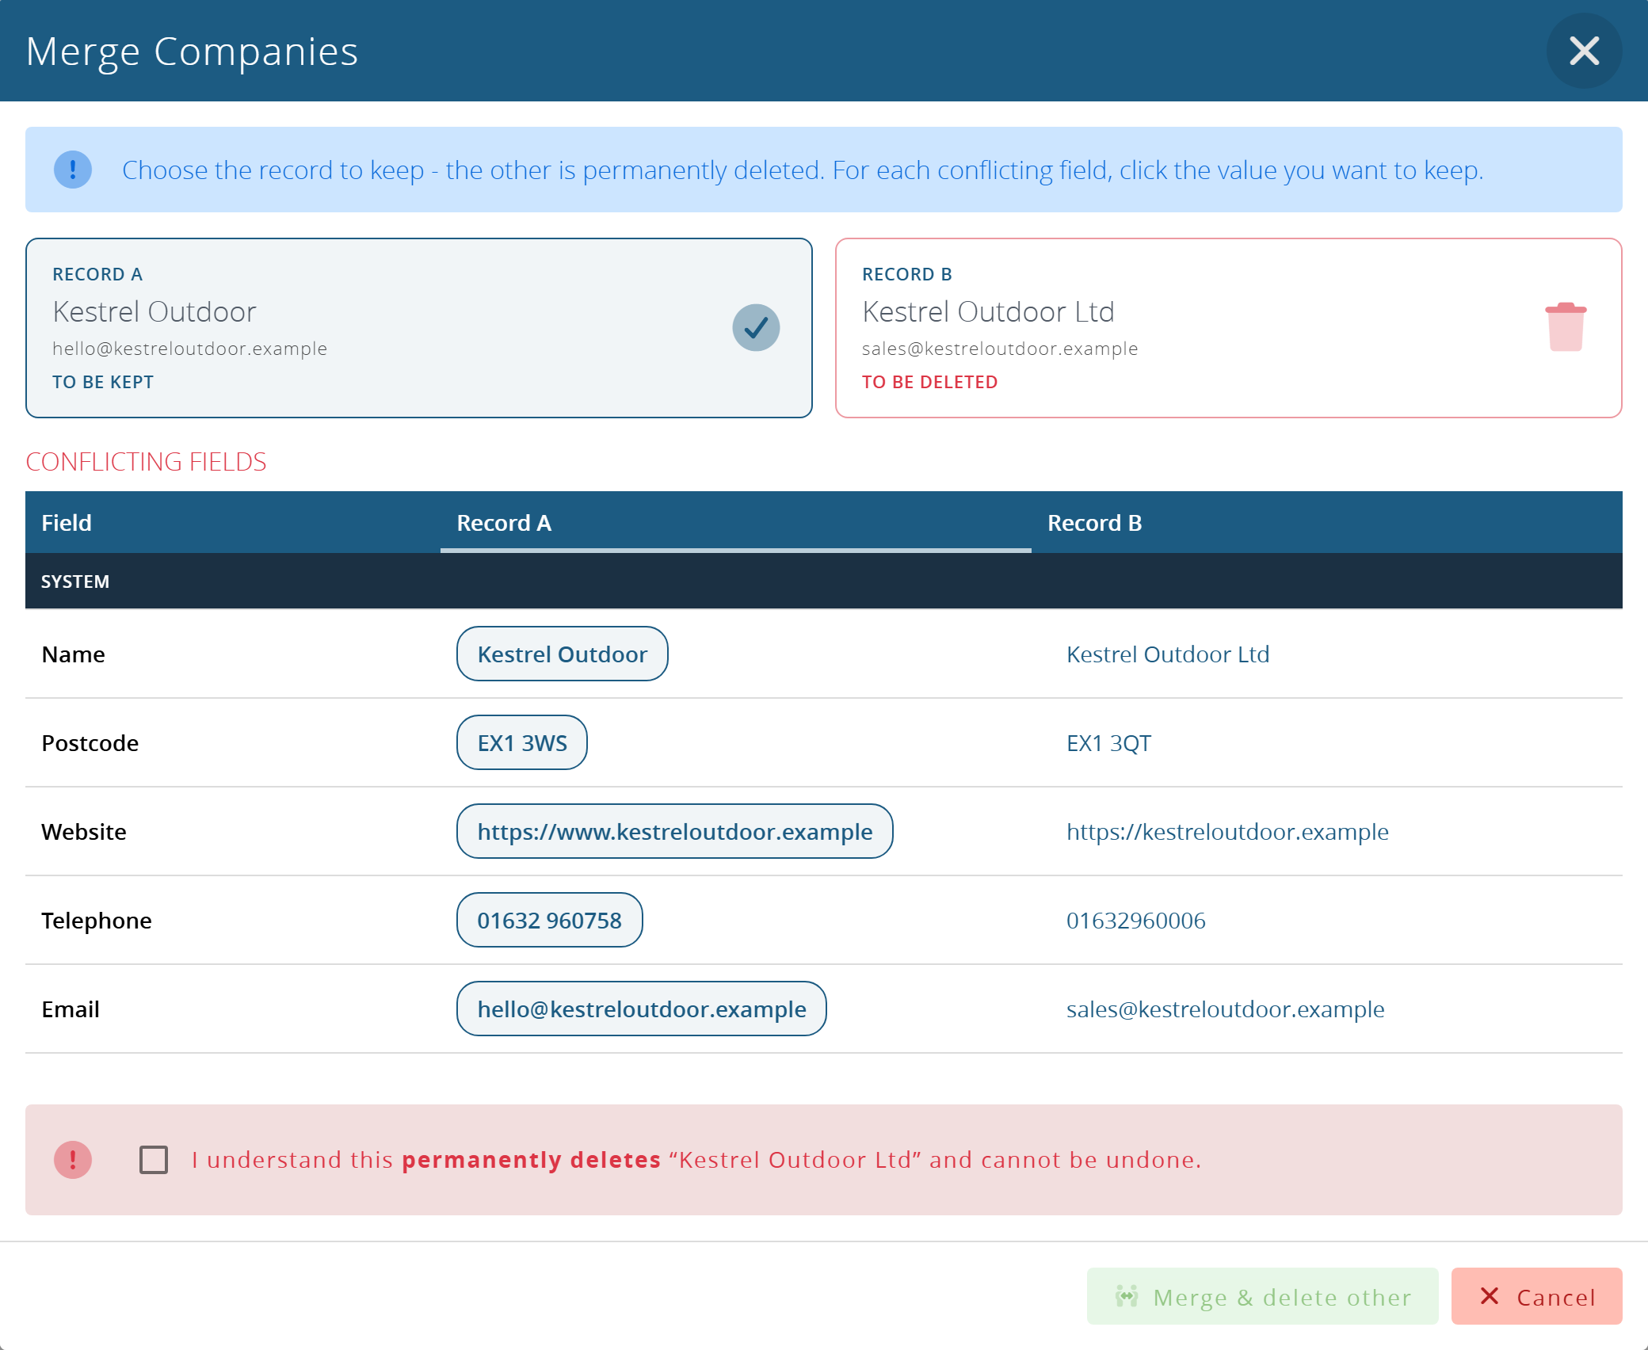Click the Postcode field label
The height and width of the screenshot is (1350, 1648).
click(90, 743)
